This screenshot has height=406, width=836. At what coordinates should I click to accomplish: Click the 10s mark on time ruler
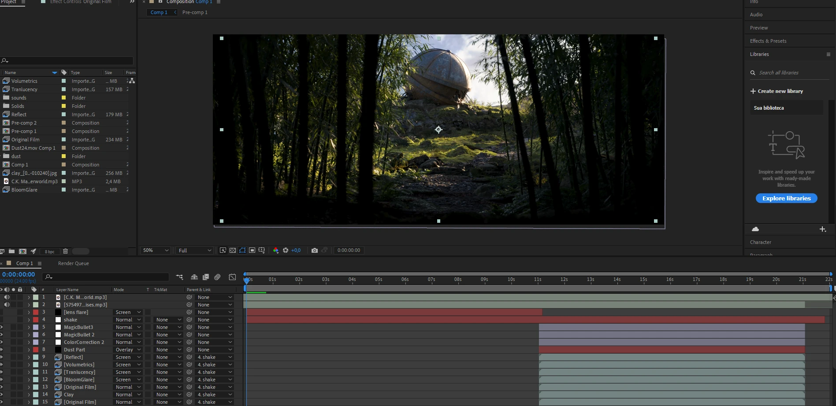point(511,279)
